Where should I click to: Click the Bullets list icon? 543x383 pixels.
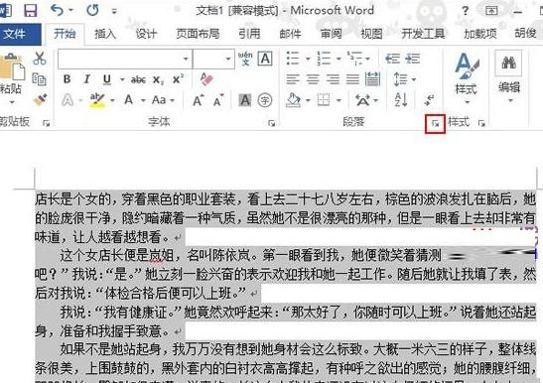(x=293, y=59)
